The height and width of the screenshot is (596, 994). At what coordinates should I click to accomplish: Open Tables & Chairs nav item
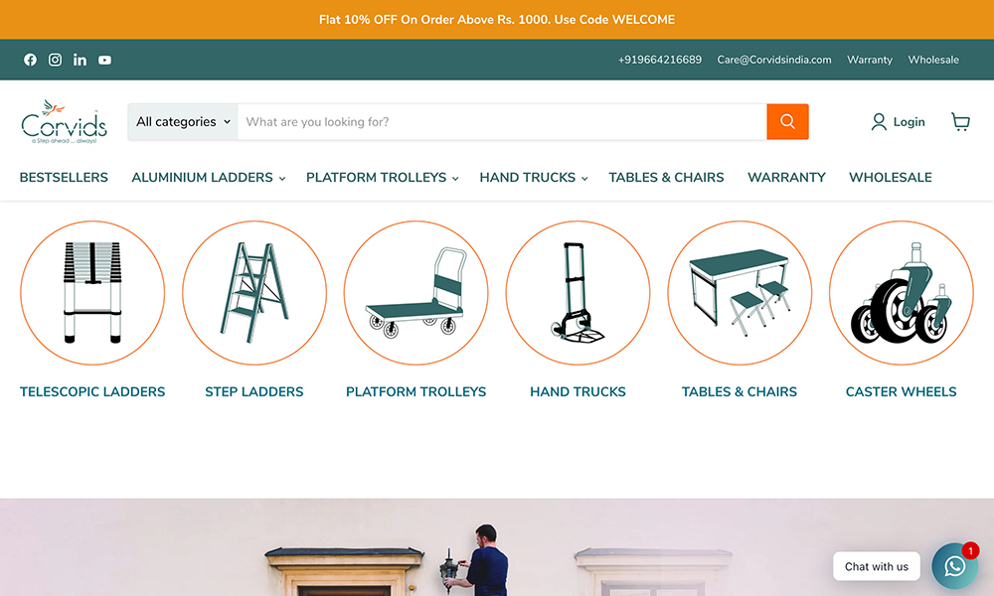click(666, 178)
